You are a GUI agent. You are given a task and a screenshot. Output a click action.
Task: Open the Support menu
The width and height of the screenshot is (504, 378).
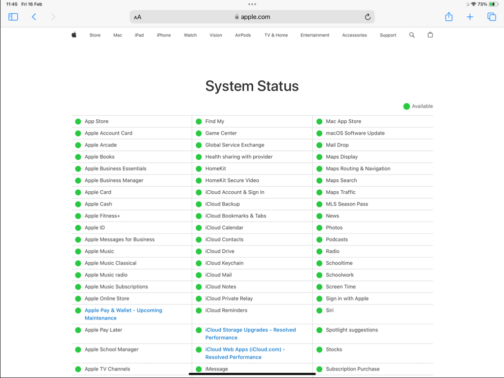[388, 35]
